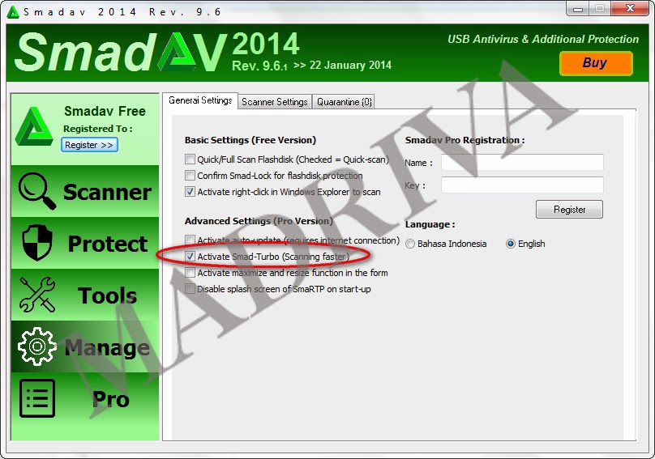This screenshot has height=459, width=655.
Task: Click the Tools wrench and screwdriver icon
Action: pos(37,294)
